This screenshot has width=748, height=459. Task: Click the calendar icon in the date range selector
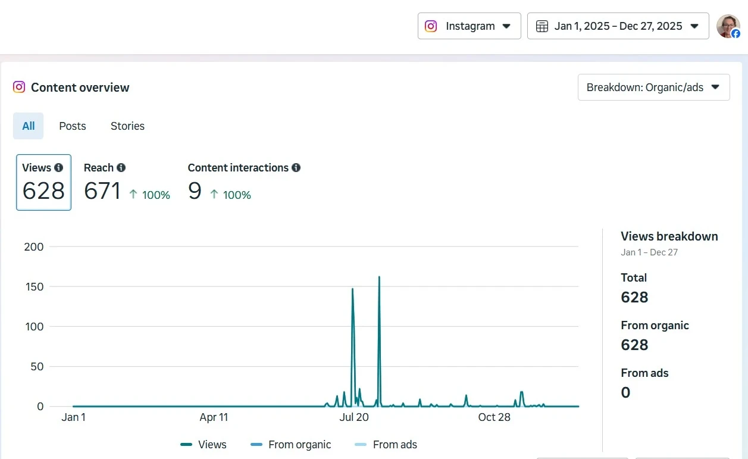tap(542, 26)
